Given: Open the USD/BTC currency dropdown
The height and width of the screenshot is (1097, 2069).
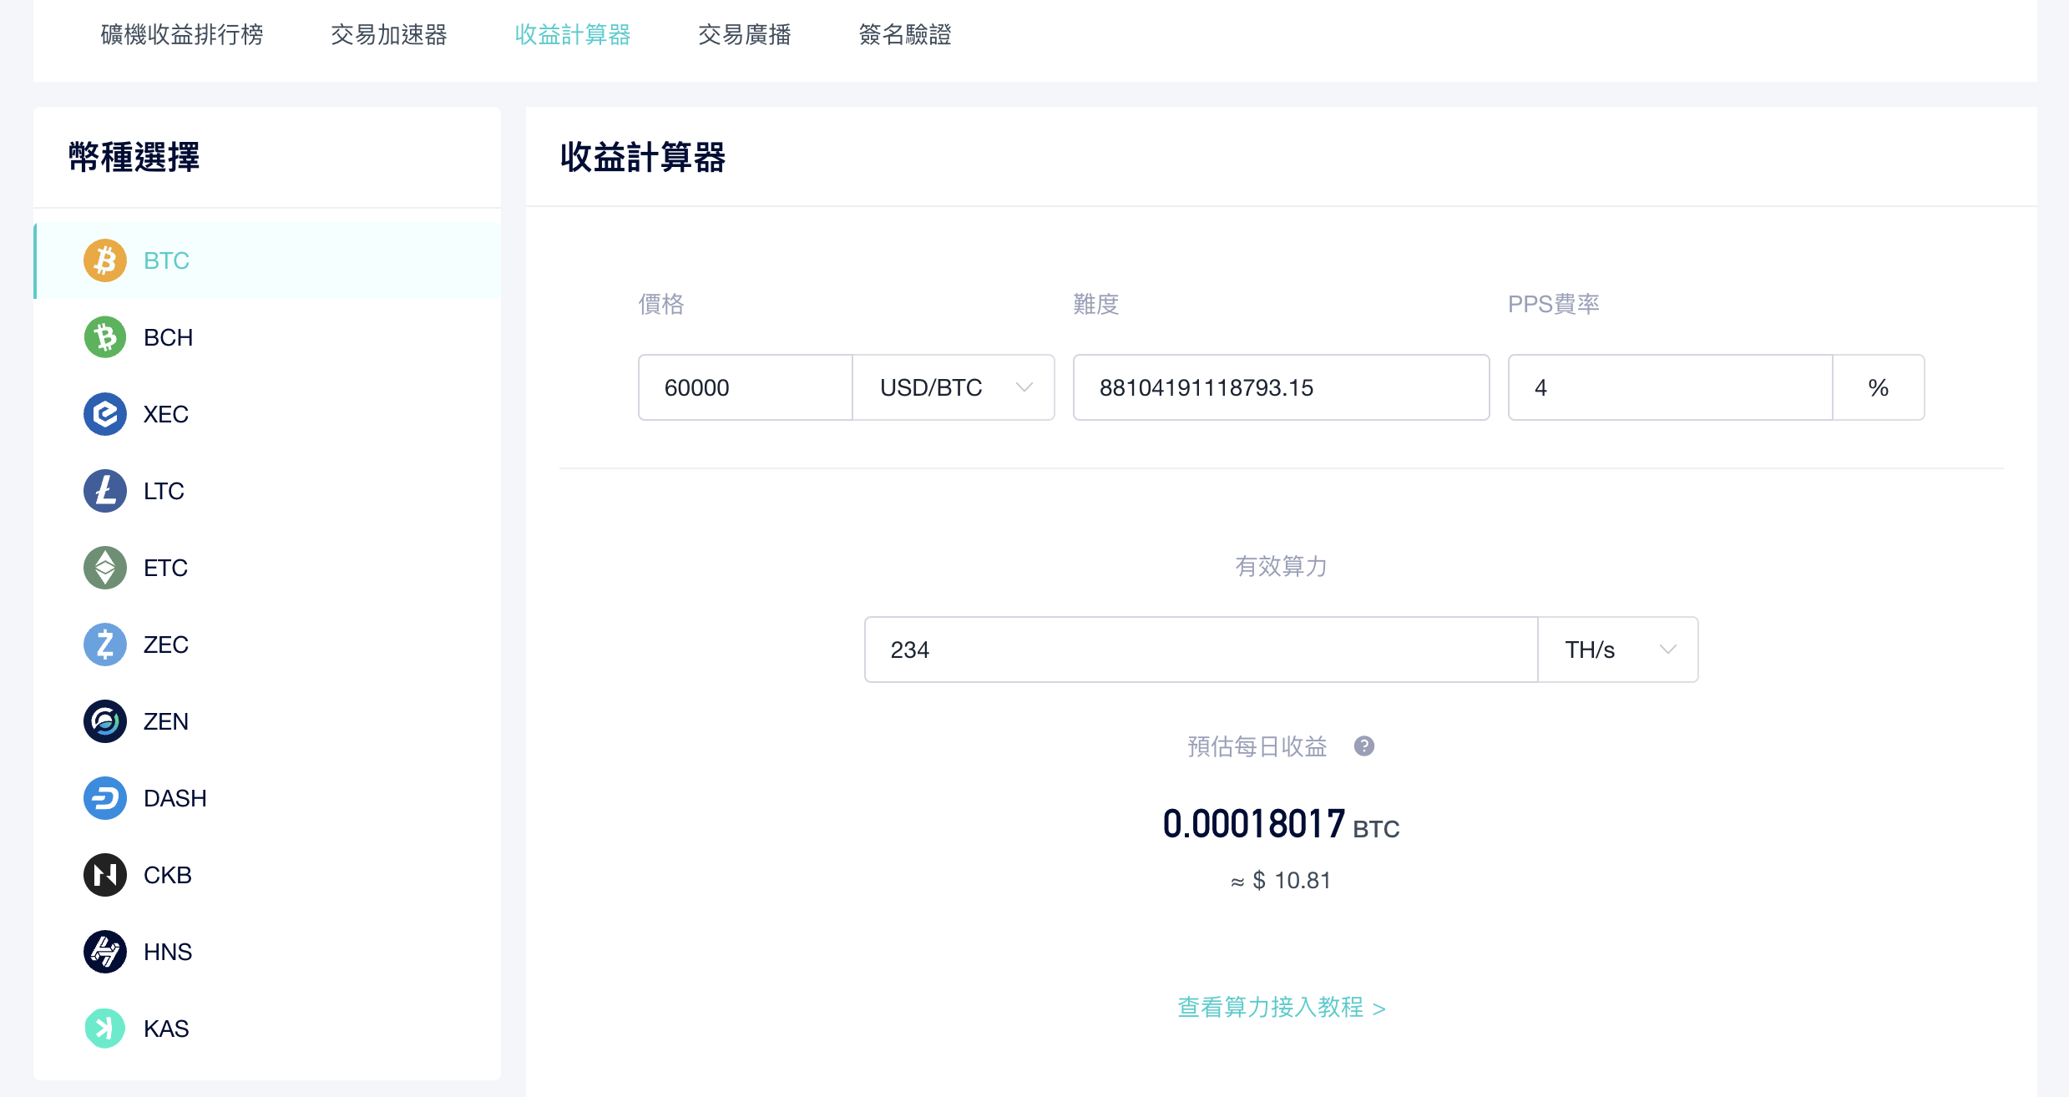Looking at the screenshot, I should pos(954,387).
